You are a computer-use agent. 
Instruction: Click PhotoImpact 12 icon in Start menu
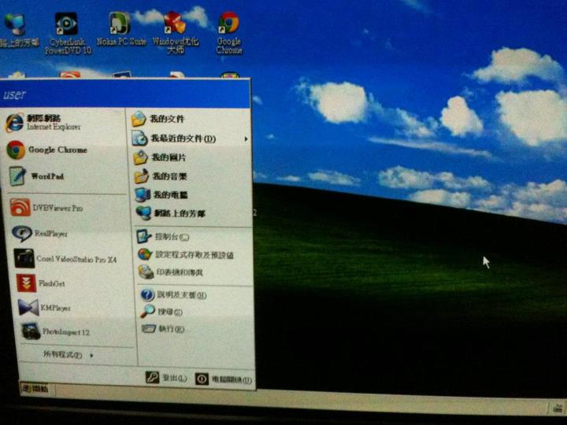pyautogui.click(x=31, y=331)
